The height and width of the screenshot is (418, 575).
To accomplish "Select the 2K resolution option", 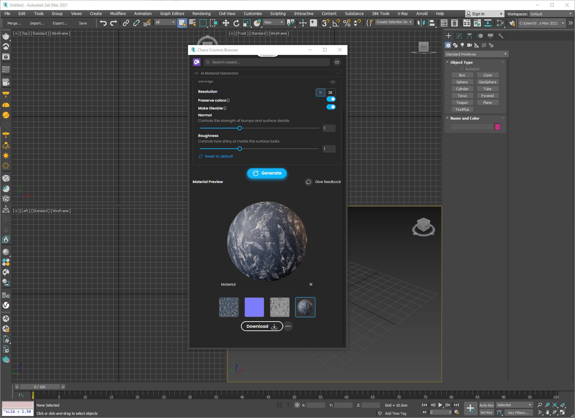I will pyautogui.click(x=330, y=92).
